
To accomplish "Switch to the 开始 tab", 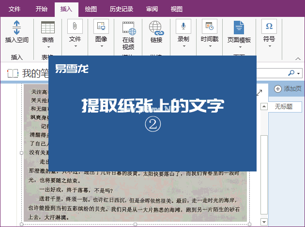I will [x=42, y=9].
